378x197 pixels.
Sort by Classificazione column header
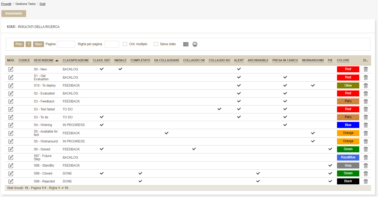click(x=76, y=60)
